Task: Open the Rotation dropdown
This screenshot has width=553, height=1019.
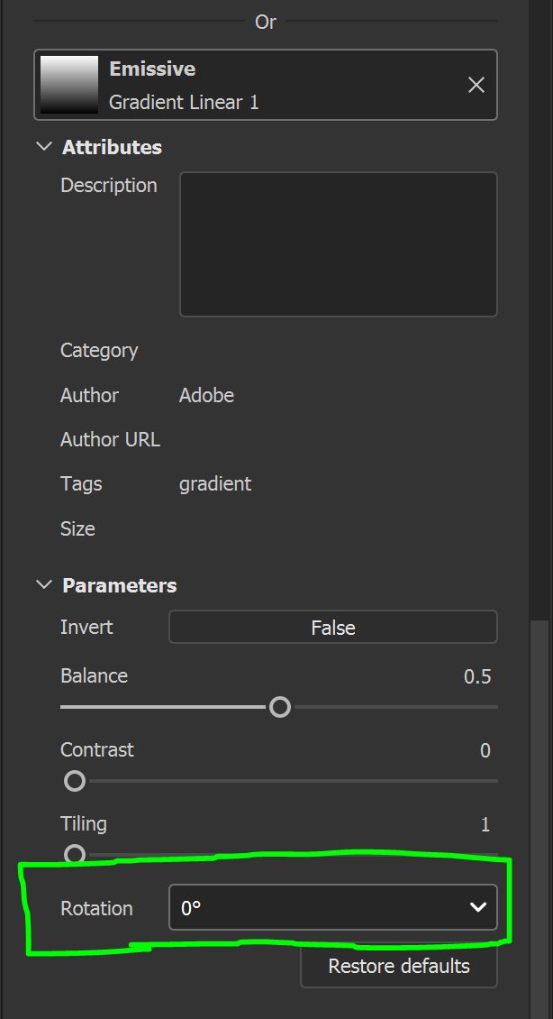Action: tap(333, 907)
